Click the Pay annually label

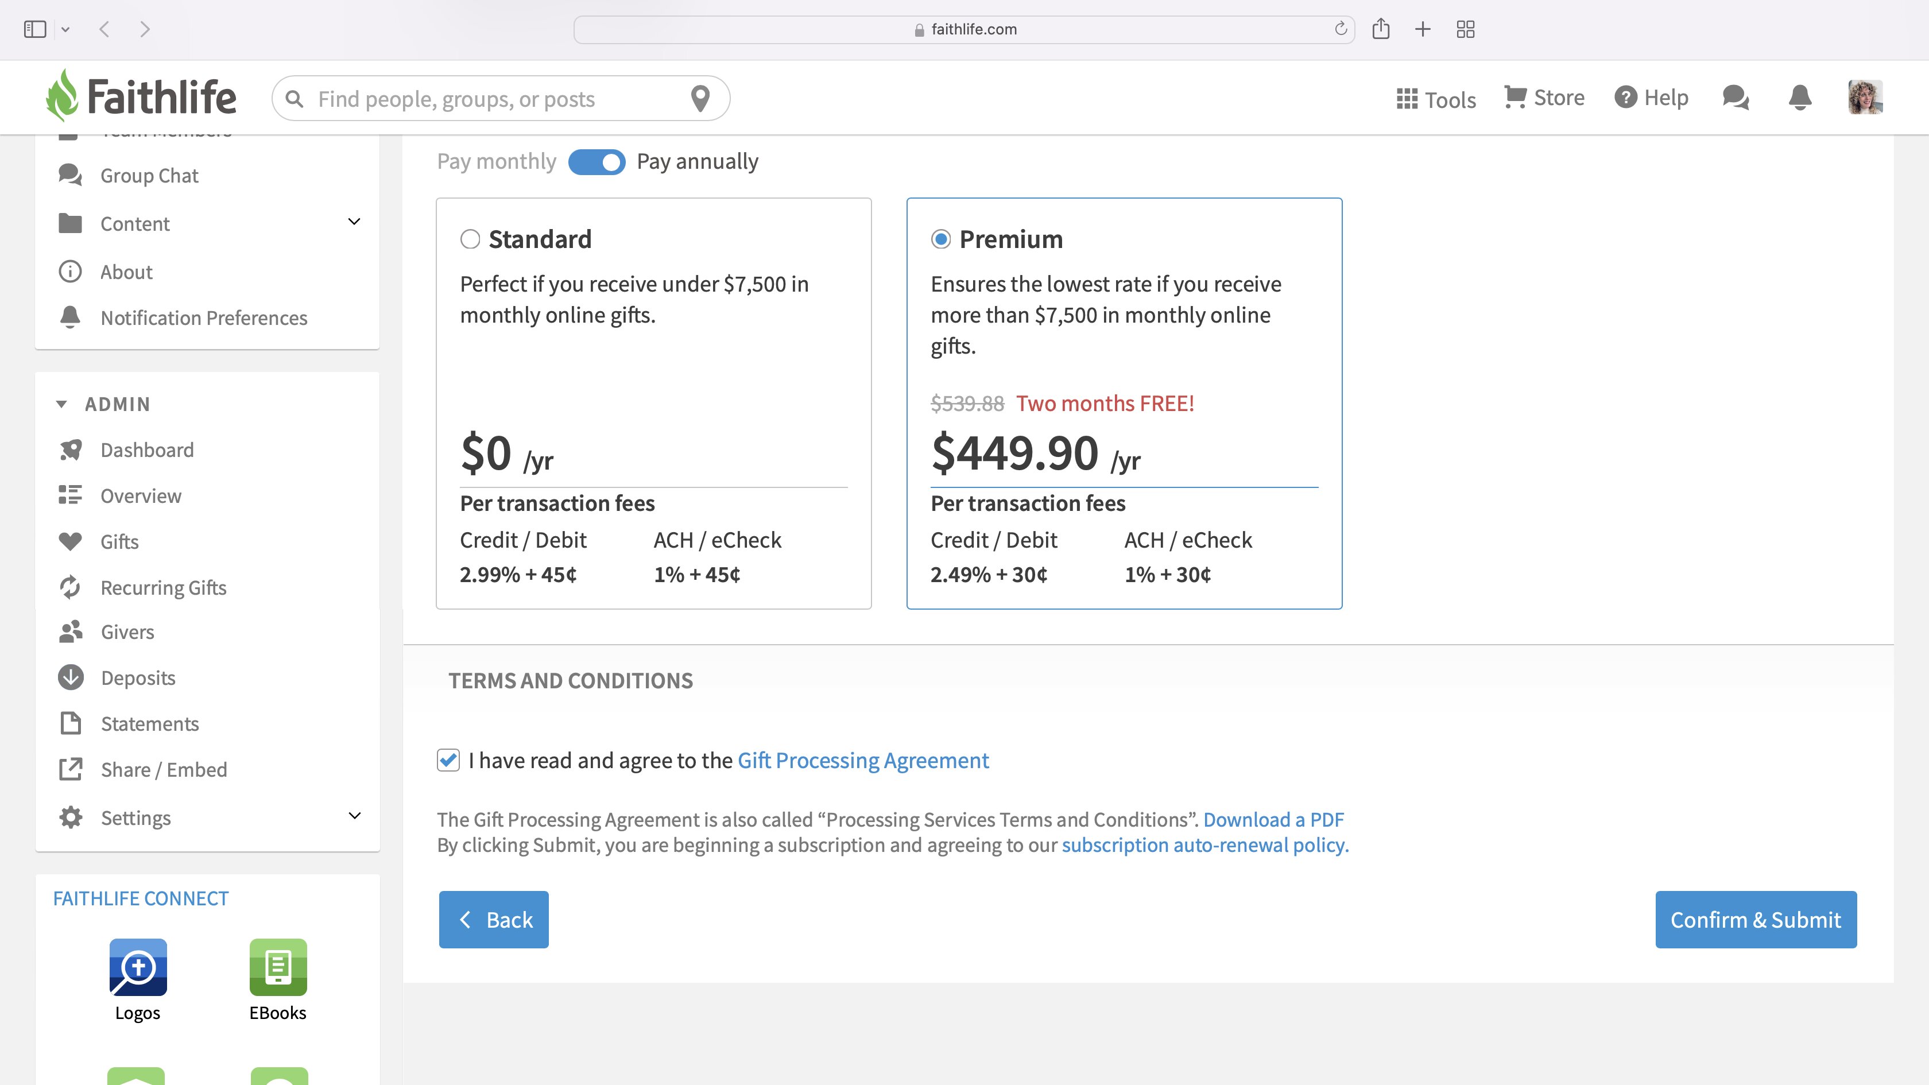pyautogui.click(x=697, y=161)
